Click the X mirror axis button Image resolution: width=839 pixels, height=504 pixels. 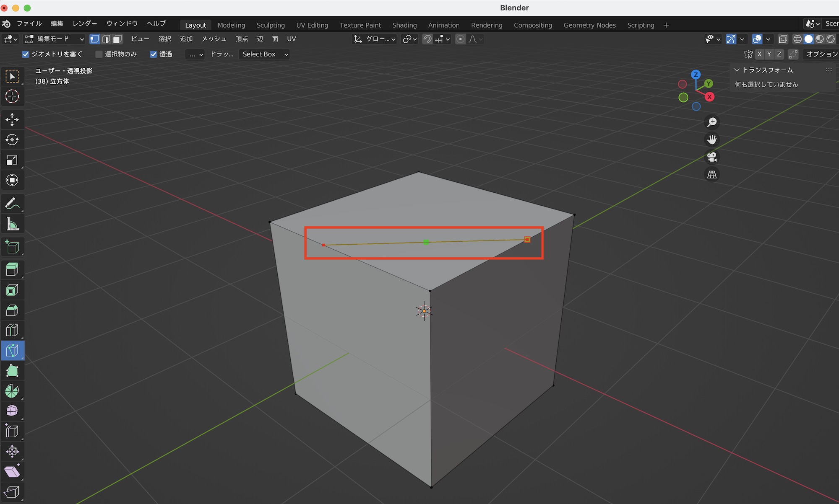click(759, 54)
